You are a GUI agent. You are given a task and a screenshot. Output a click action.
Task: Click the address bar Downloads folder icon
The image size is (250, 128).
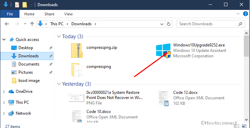pyautogui.click(x=40, y=24)
